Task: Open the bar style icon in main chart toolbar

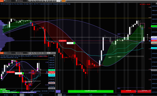Action: (x=30, y=1)
